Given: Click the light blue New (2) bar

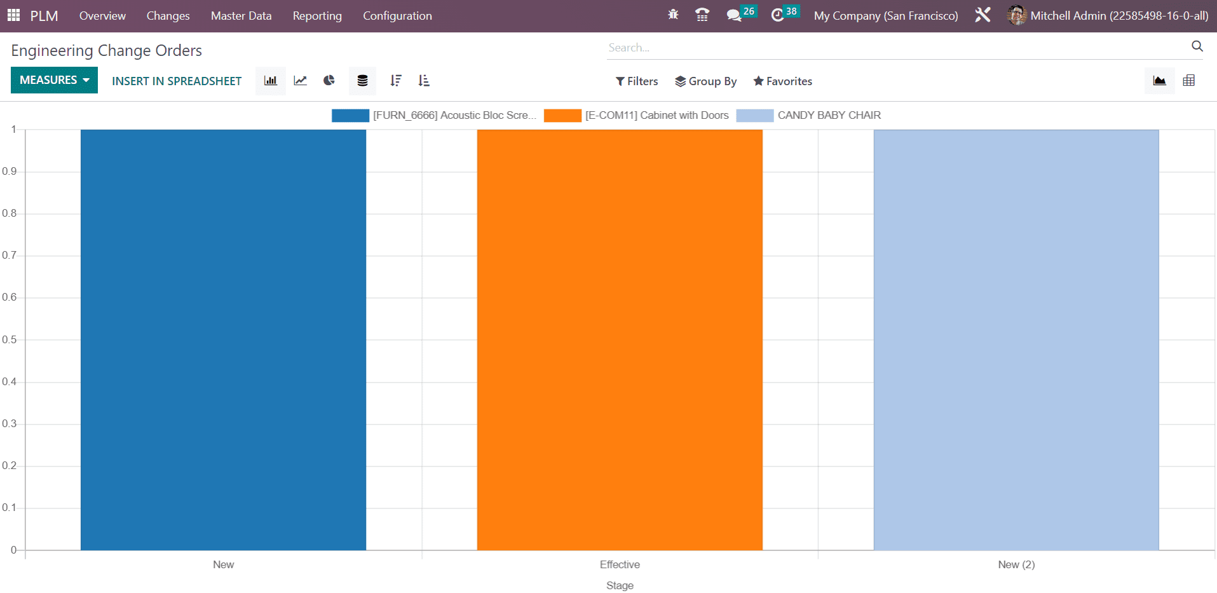Looking at the screenshot, I should (1016, 340).
